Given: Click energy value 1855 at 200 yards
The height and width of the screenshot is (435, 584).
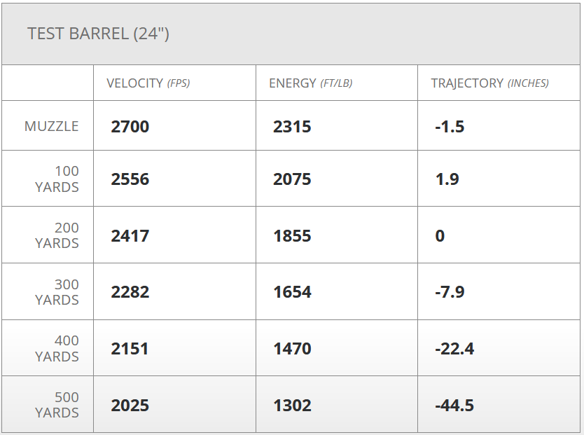Looking at the screenshot, I should [292, 236].
